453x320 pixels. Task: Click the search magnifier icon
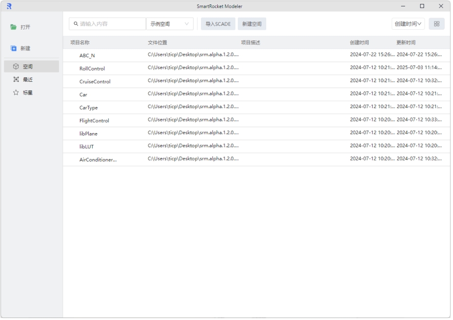point(76,24)
